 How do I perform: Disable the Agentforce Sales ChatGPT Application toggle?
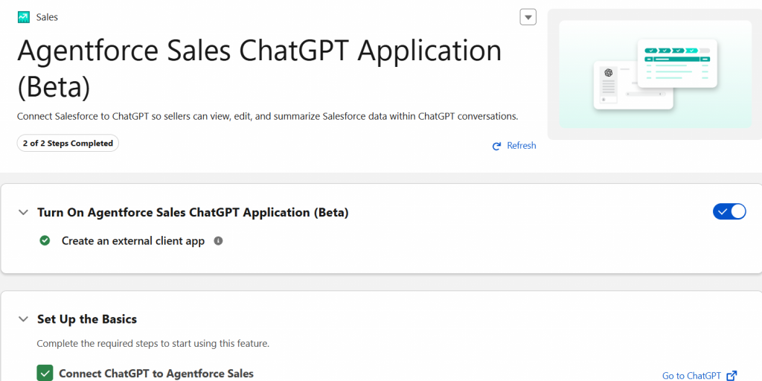729,212
